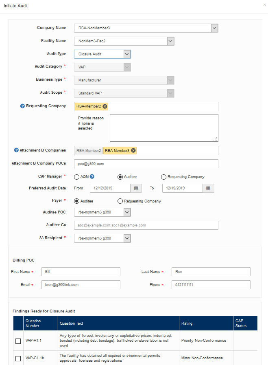Click the AQM help question icon
Viewport: 268px width, 365px height.
[x=92, y=177]
